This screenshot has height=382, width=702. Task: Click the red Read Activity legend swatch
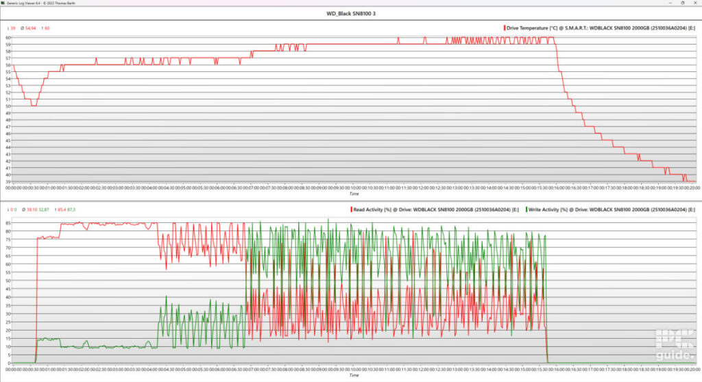(x=352, y=209)
